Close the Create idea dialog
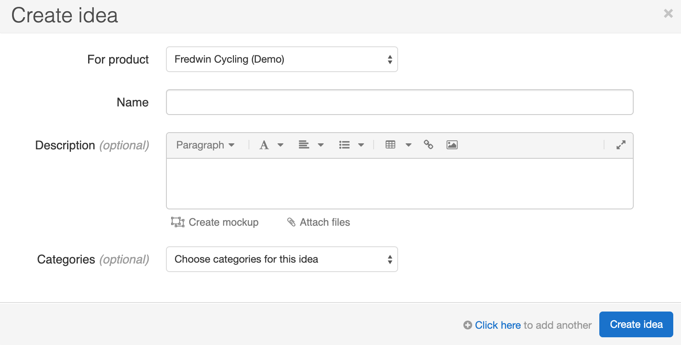The height and width of the screenshot is (345, 681). 668,13
